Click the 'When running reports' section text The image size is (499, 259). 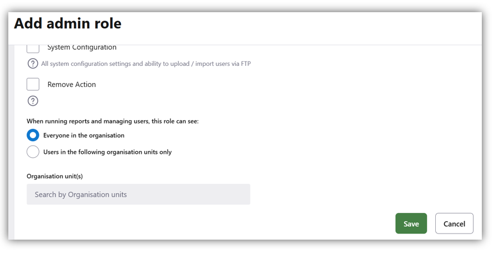click(113, 121)
